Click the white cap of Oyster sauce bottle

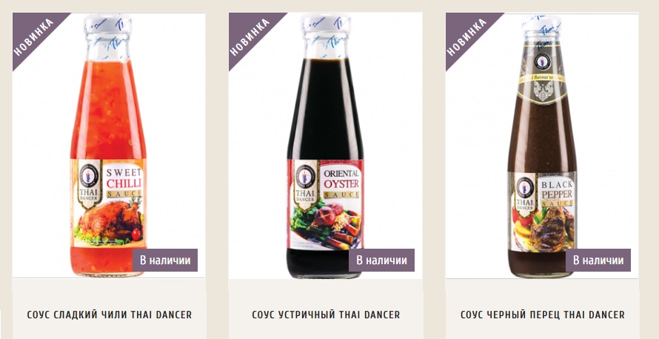(326, 24)
